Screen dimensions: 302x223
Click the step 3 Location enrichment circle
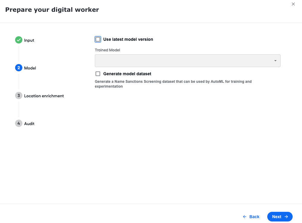(19, 95)
